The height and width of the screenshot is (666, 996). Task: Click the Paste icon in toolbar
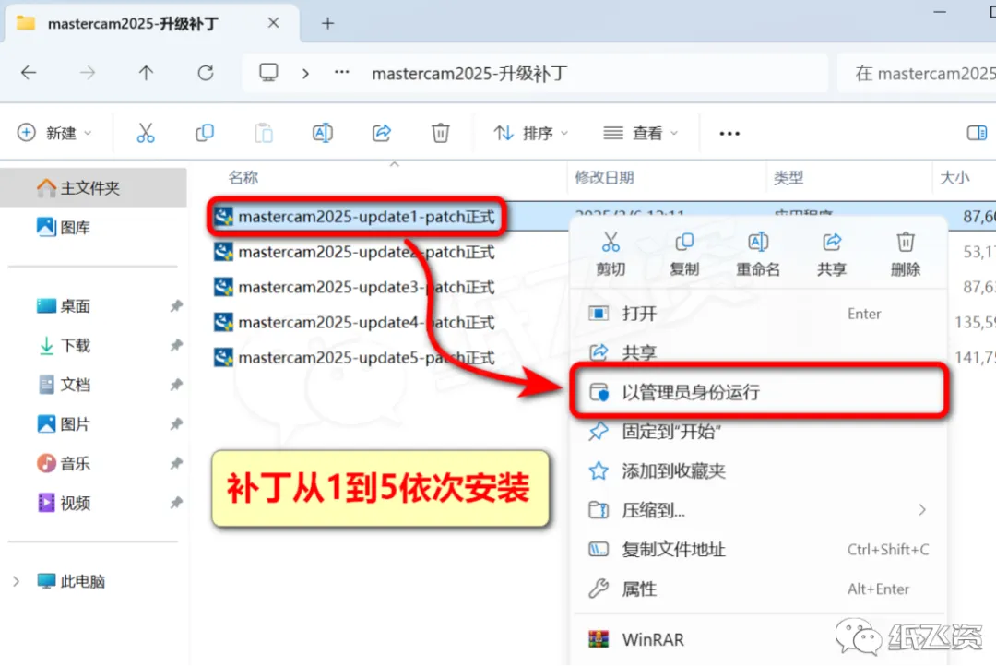pyautogui.click(x=264, y=133)
